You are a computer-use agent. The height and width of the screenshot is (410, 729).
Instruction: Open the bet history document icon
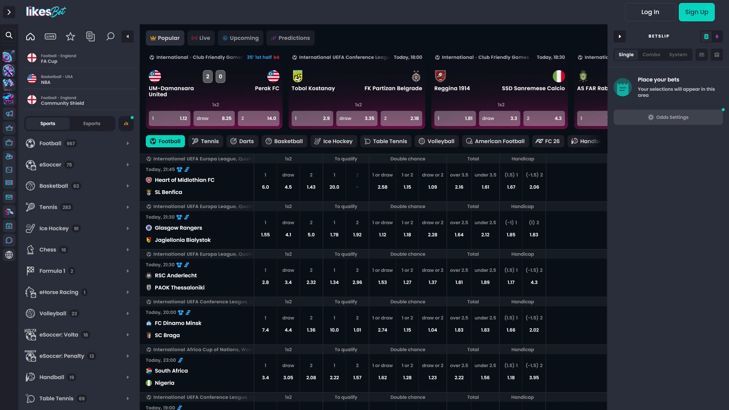pyautogui.click(x=90, y=36)
